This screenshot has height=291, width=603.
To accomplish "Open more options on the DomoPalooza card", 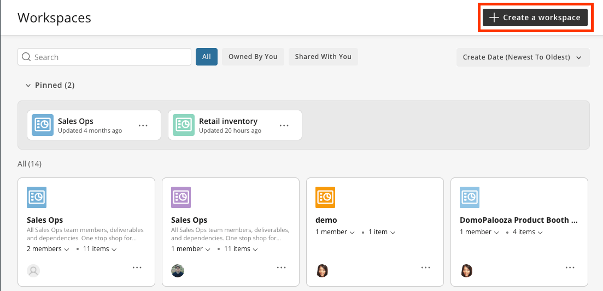I will 570,268.
